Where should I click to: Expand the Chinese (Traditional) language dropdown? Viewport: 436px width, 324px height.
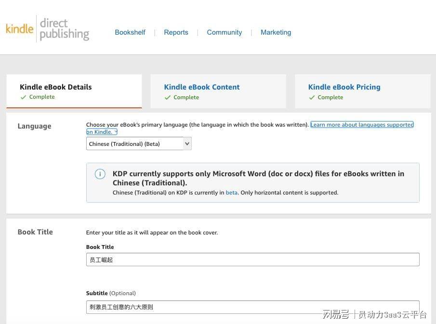pyautogui.click(x=139, y=143)
